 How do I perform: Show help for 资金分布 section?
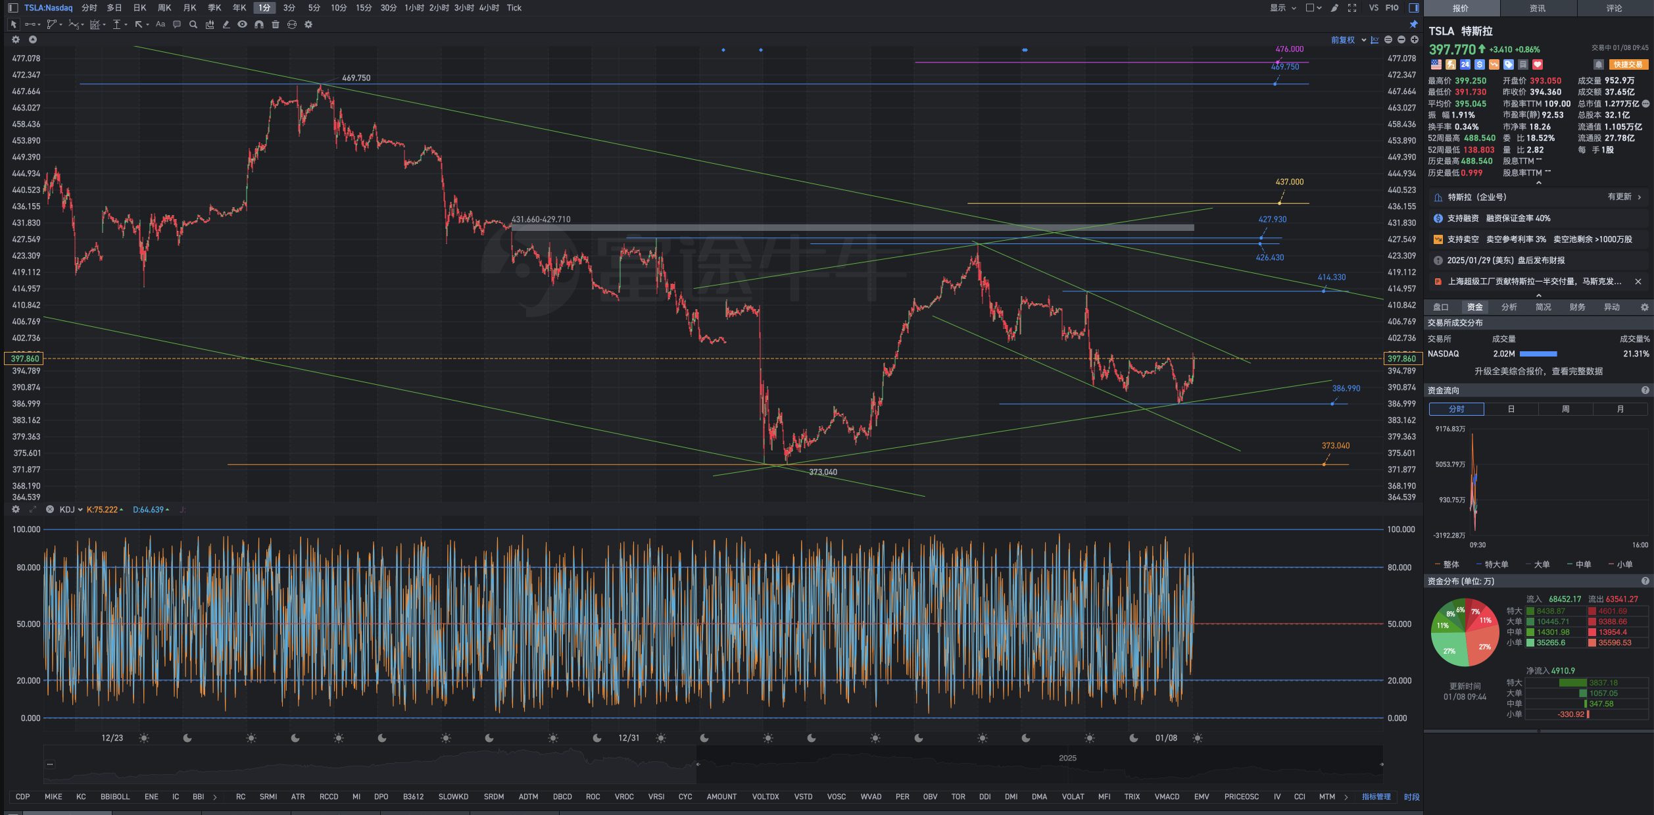[x=1645, y=581]
